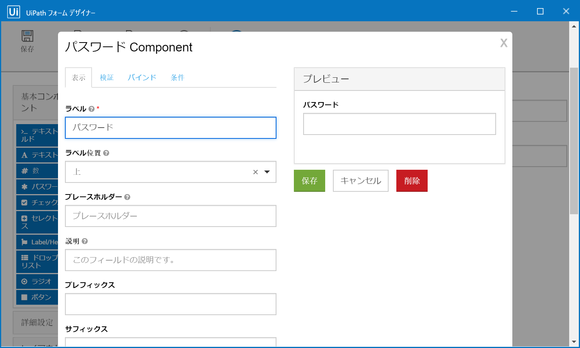Image resolution: width=580 pixels, height=348 pixels.
Task: Click the vertical scrollbar thumb
Action: (574, 141)
